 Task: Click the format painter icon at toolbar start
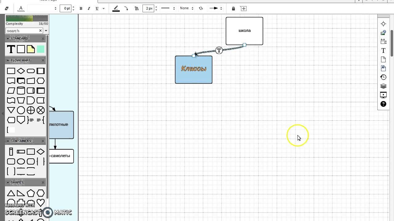7,9
